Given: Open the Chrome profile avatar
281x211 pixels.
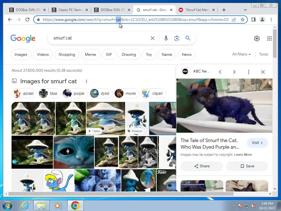Looking at the screenshot, I should pos(262,20).
